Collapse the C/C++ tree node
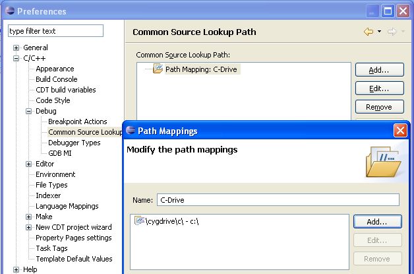 coord(16,59)
